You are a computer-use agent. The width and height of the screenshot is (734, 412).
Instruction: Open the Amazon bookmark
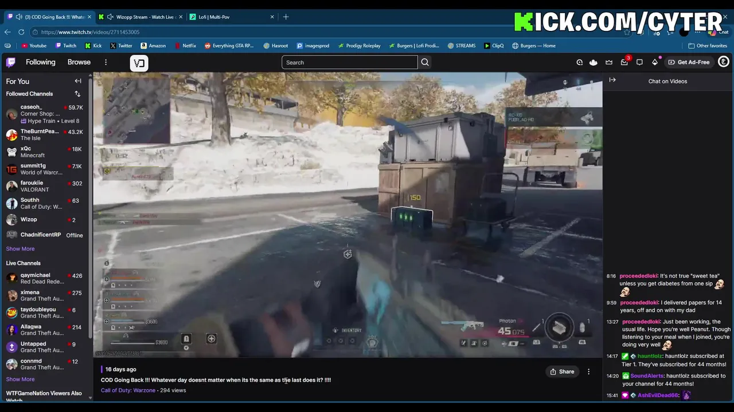153,46
